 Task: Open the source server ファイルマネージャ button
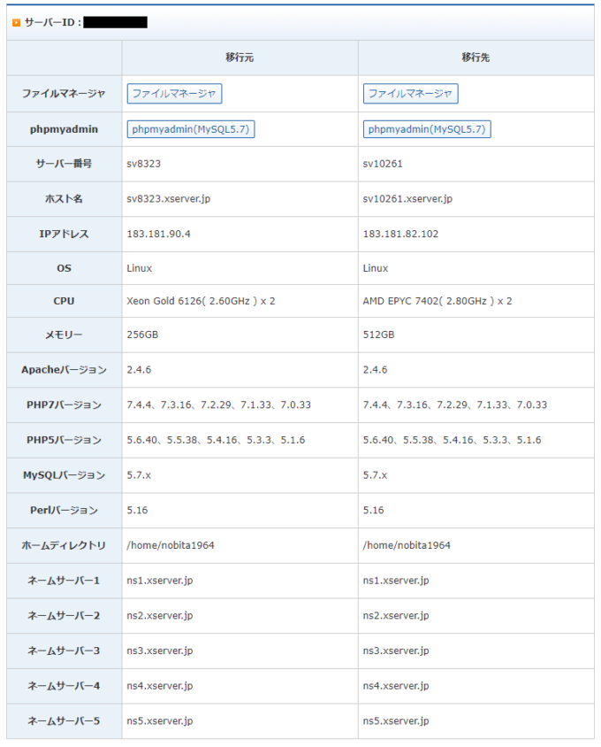click(174, 94)
